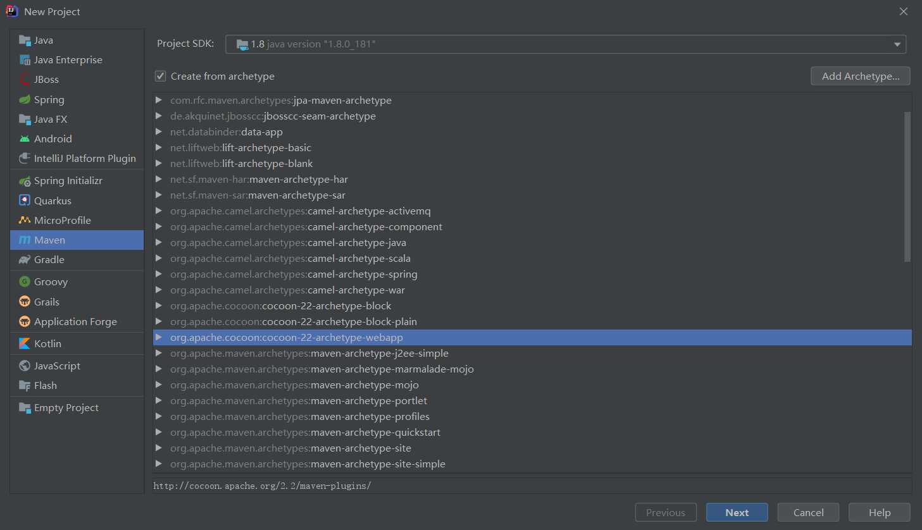This screenshot has height=530, width=922.
Task: Select camel-archetype-component row
Action: point(532,226)
